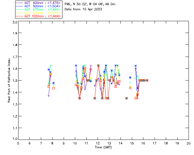The height and width of the screenshot is (155, 194).
Task: Click the isolated data marker at 14.5 hours
Action: coord(126,98)
